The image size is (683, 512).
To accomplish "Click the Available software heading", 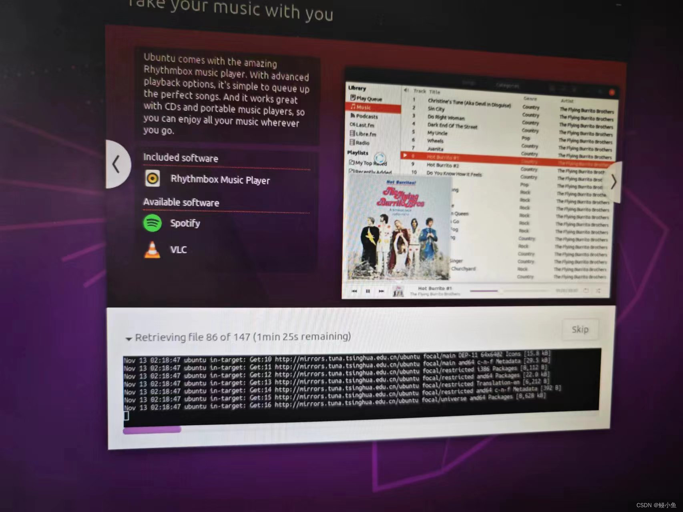I will (181, 202).
